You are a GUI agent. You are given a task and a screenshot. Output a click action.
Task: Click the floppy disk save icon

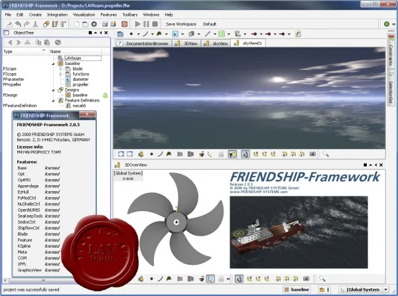tap(105, 24)
